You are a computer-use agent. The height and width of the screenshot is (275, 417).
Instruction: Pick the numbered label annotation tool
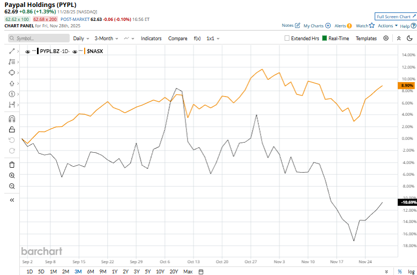[x=12, y=94]
